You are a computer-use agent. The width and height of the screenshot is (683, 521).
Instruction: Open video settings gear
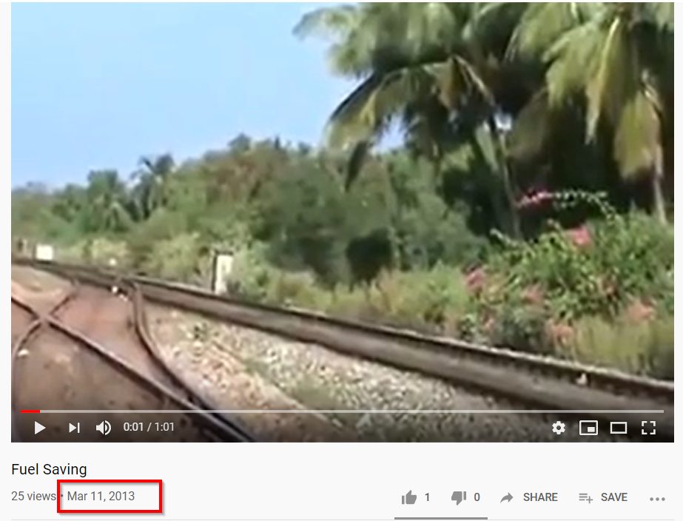point(559,427)
